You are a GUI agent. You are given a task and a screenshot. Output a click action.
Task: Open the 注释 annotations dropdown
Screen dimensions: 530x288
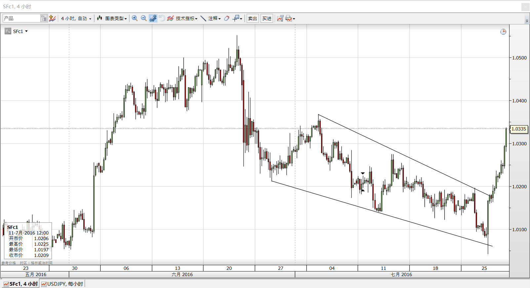point(214,18)
